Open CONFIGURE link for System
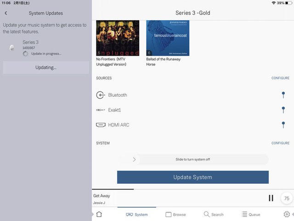 click(x=280, y=143)
